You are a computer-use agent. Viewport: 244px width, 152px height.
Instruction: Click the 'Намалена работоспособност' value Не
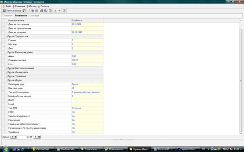(87, 124)
